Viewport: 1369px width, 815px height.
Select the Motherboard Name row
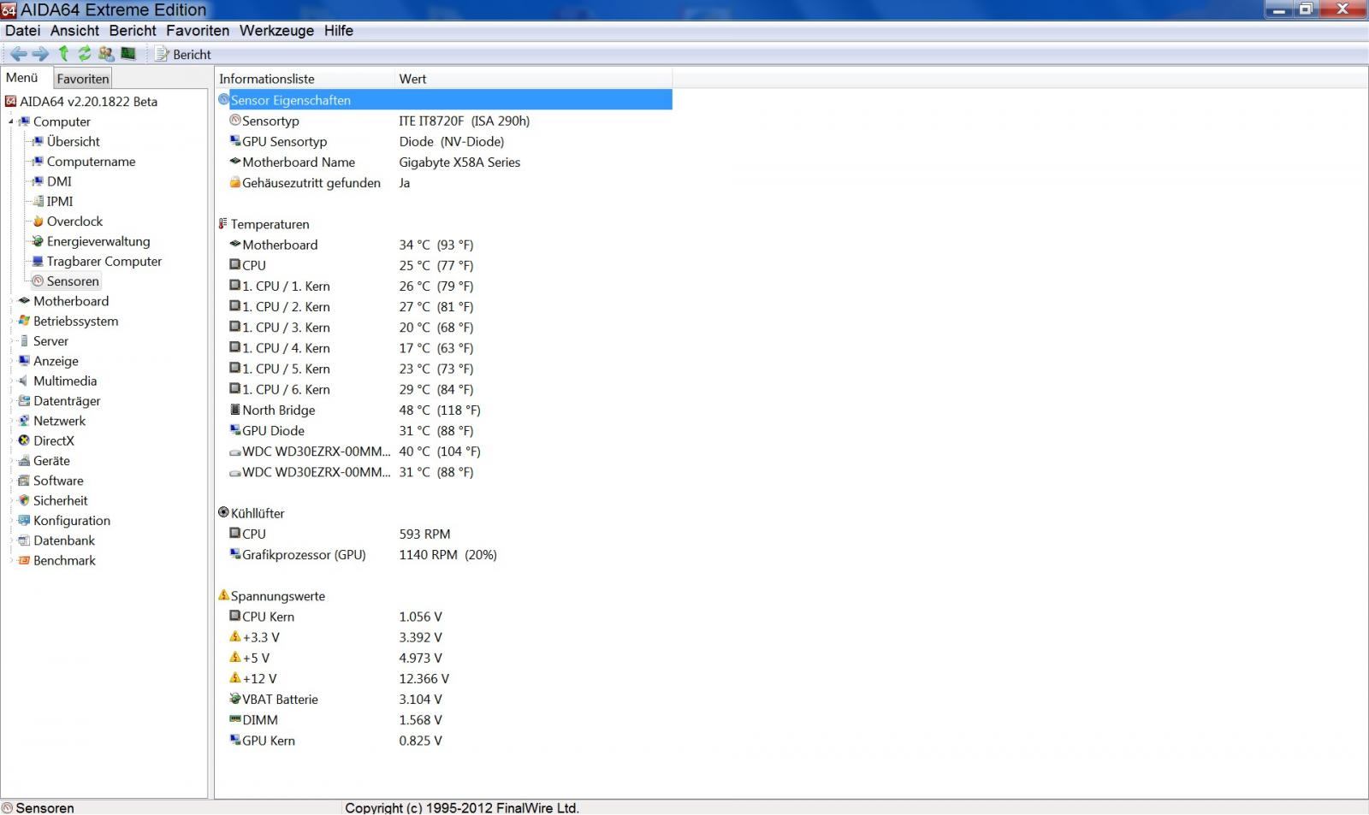pos(445,162)
